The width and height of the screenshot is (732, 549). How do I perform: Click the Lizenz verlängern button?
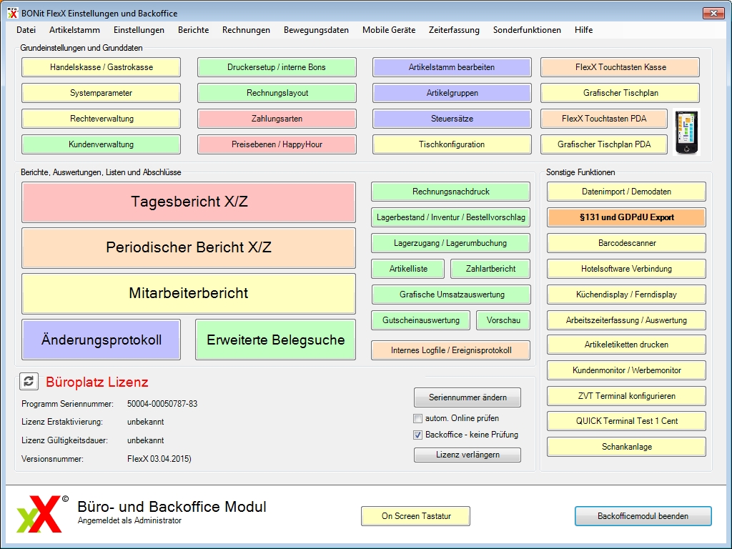[468, 455]
